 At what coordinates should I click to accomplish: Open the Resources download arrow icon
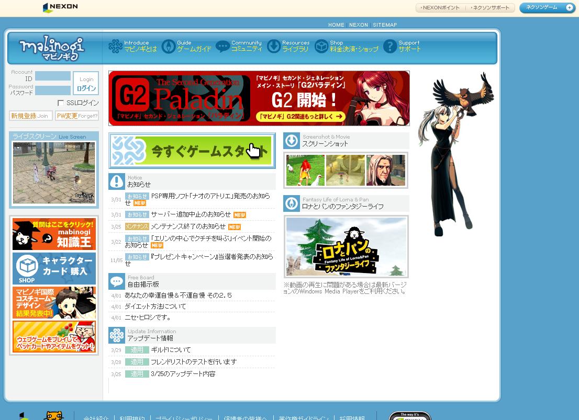274,47
